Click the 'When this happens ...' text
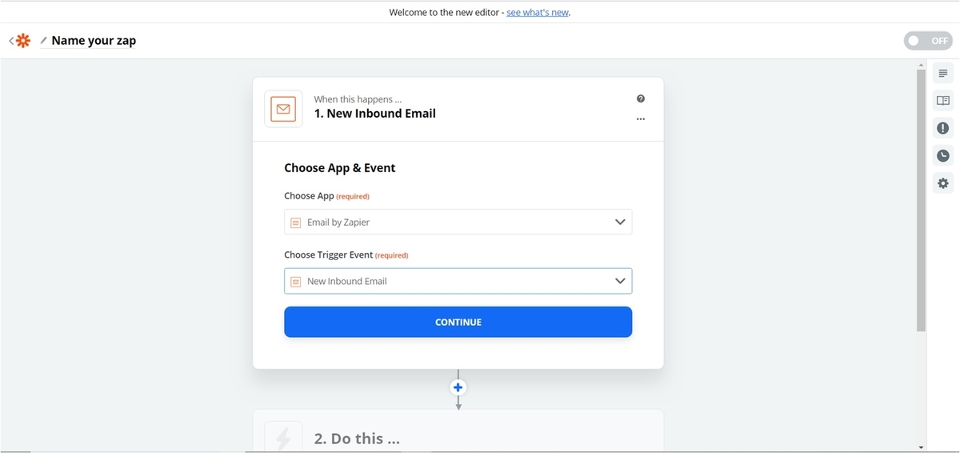Screen dimensions: 960x453 click(358, 99)
